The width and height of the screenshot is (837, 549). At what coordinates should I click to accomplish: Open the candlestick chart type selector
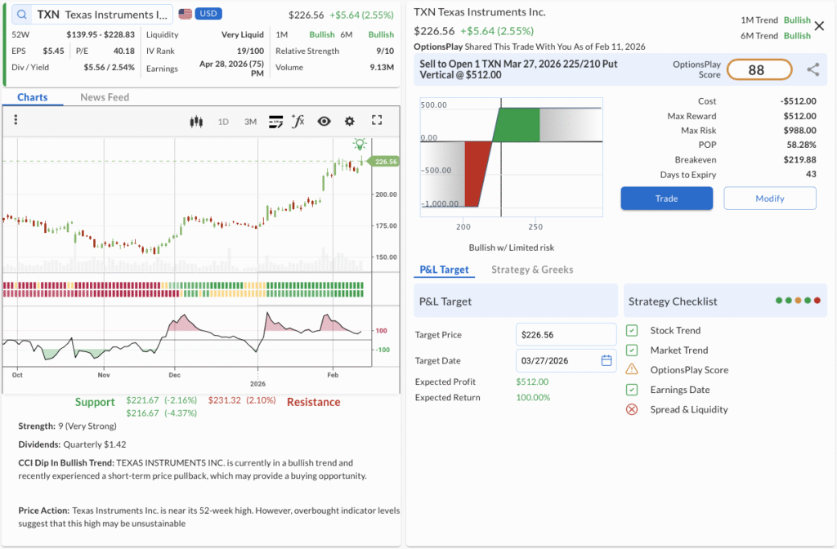click(195, 121)
